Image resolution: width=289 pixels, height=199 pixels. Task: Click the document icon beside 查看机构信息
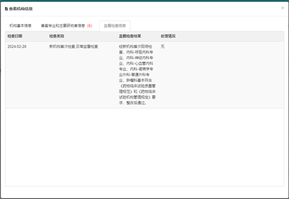point(6,9)
